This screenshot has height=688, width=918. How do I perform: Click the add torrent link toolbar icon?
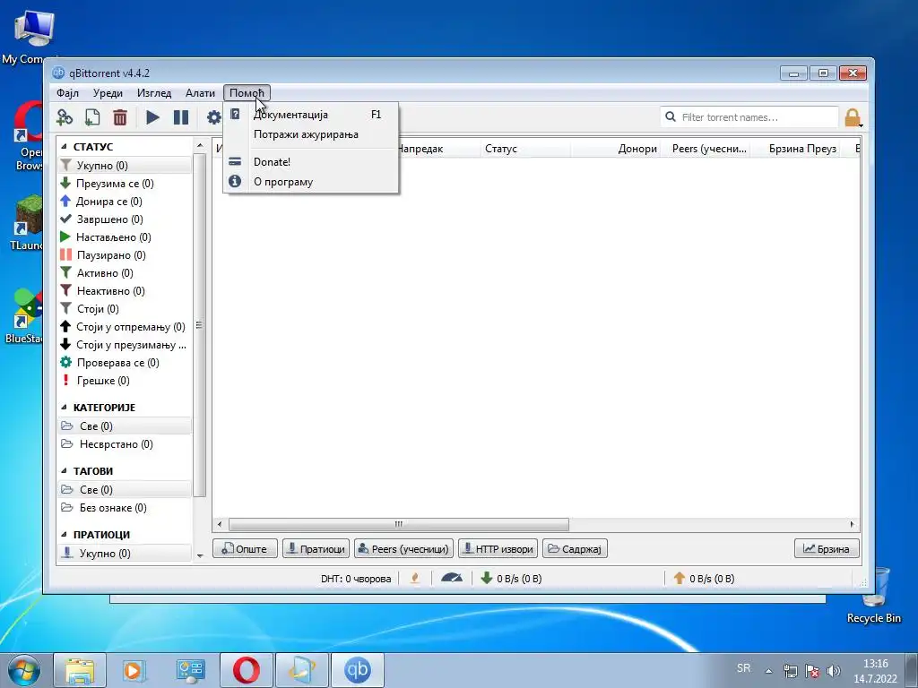click(x=65, y=117)
